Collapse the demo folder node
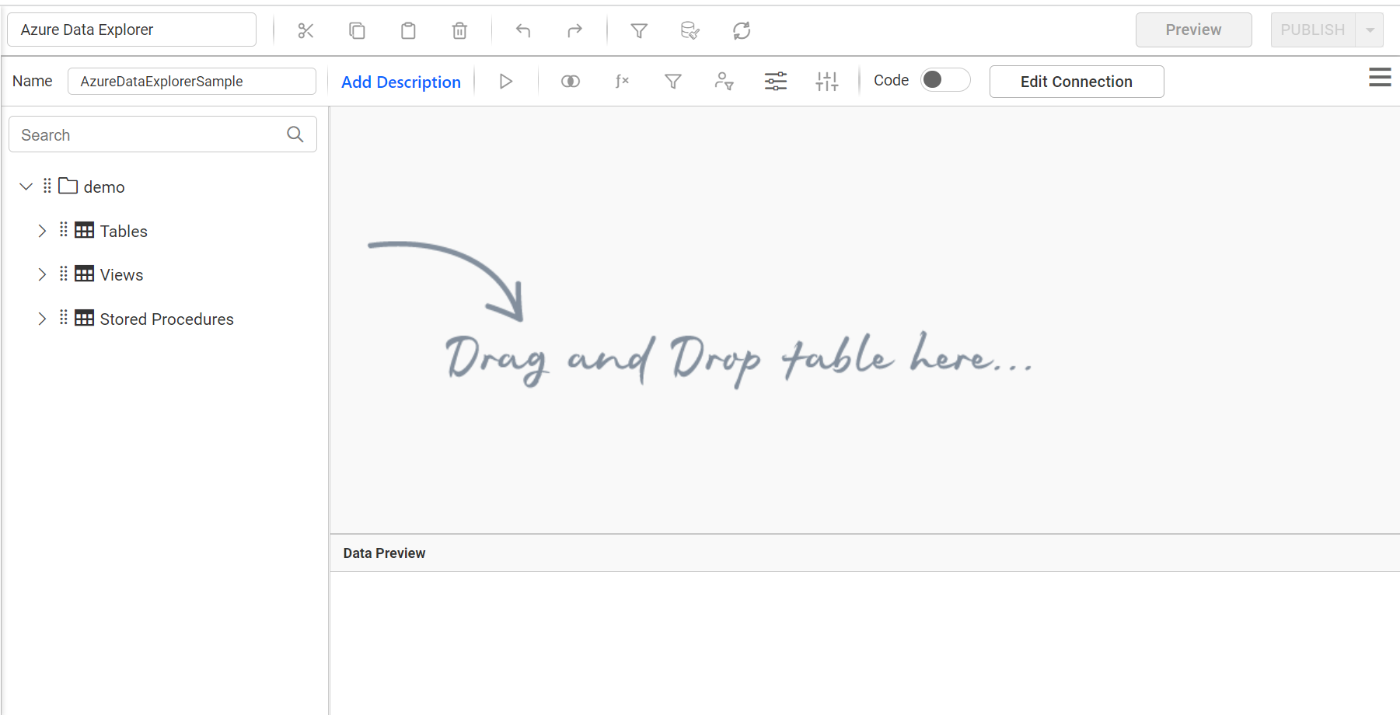Screen dimensions: 1400x715 [26, 187]
